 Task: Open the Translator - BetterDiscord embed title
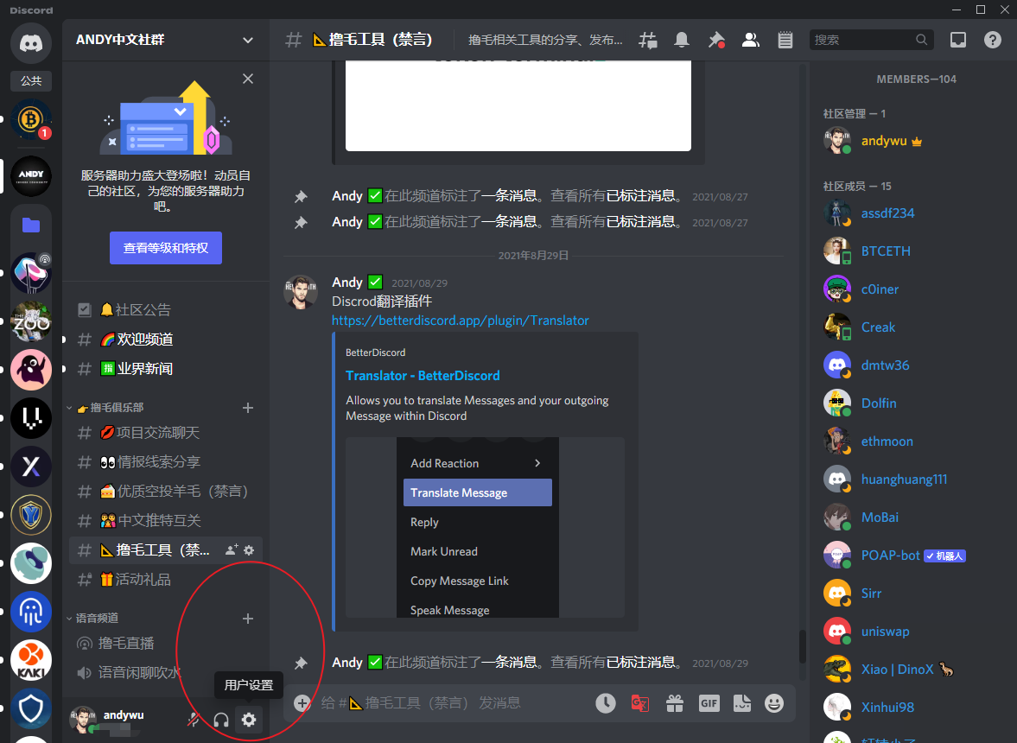[x=423, y=376]
